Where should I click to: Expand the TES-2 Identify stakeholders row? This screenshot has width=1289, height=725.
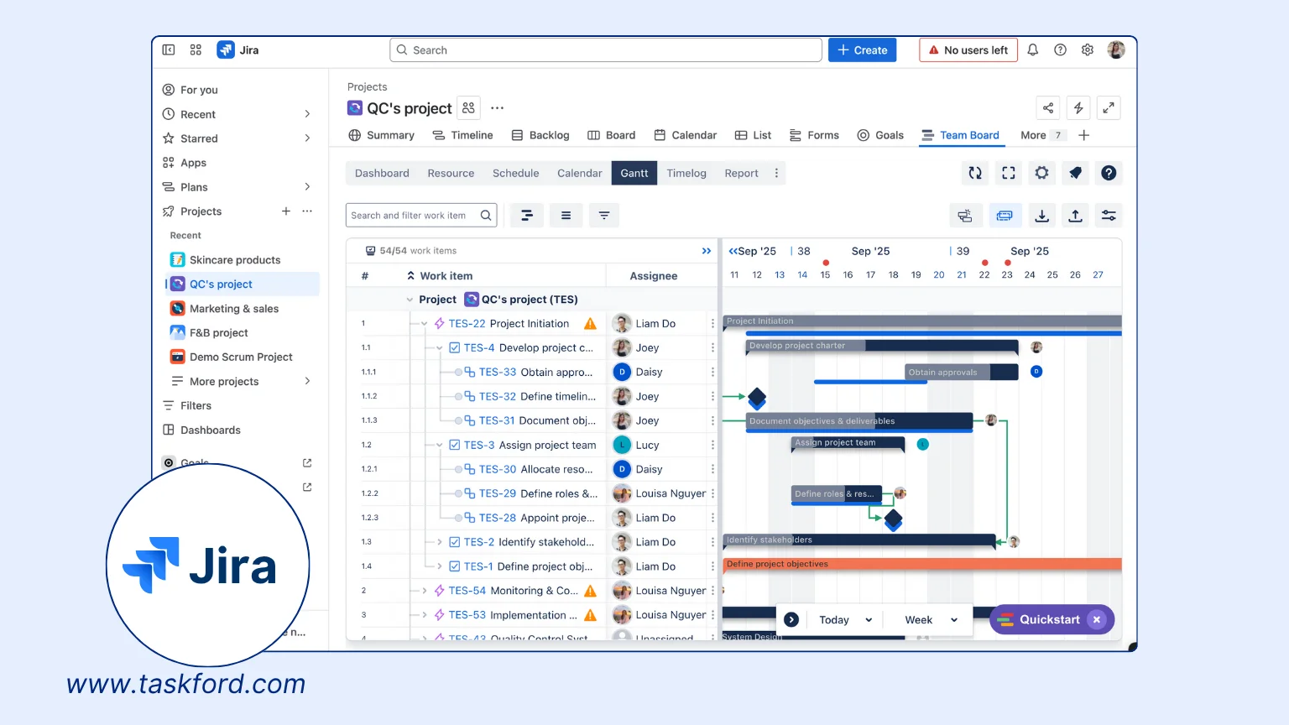[440, 542]
